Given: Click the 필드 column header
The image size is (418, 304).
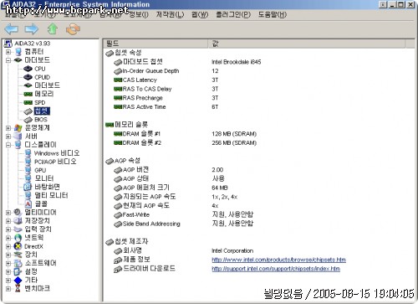Looking at the screenshot, I should [x=155, y=44].
